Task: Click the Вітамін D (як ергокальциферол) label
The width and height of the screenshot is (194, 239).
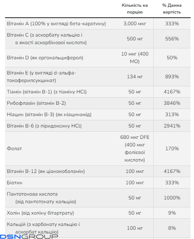Action: [x=45, y=58]
